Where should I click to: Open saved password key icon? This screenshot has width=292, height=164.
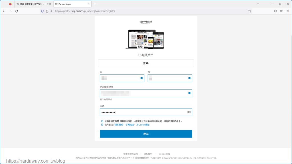[x=52, y=11]
